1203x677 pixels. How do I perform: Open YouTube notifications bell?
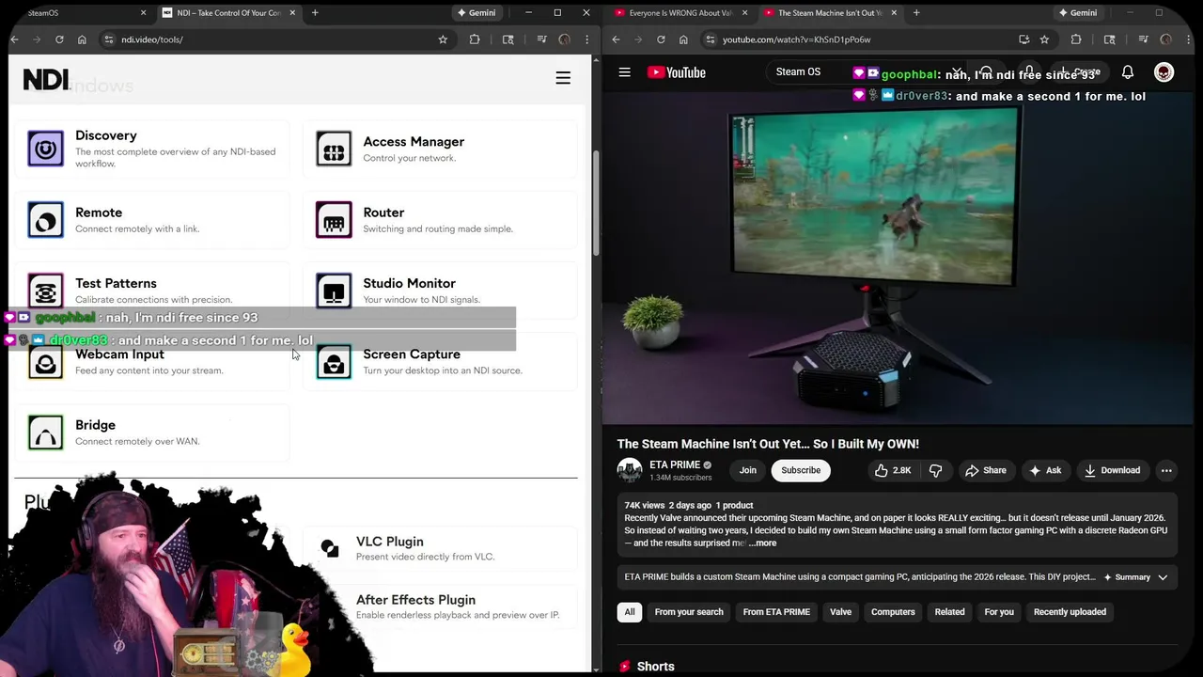tap(1128, 72)
